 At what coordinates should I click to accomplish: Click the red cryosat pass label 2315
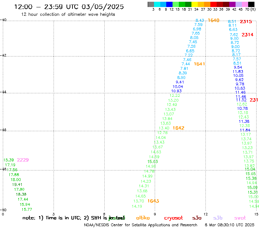click(x=246, y=21)
